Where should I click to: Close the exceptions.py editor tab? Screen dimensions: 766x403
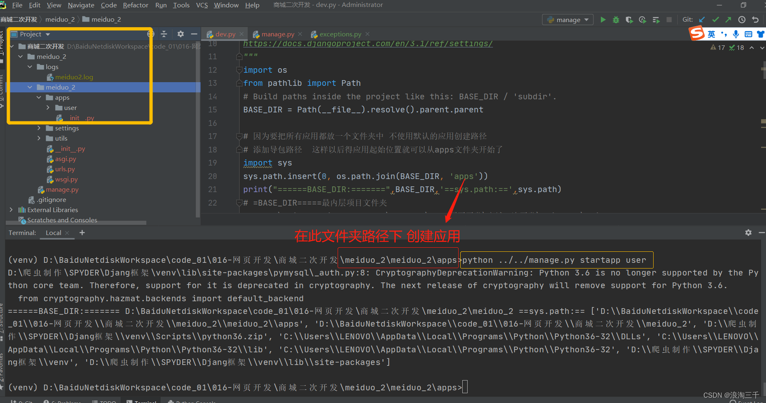367,34
